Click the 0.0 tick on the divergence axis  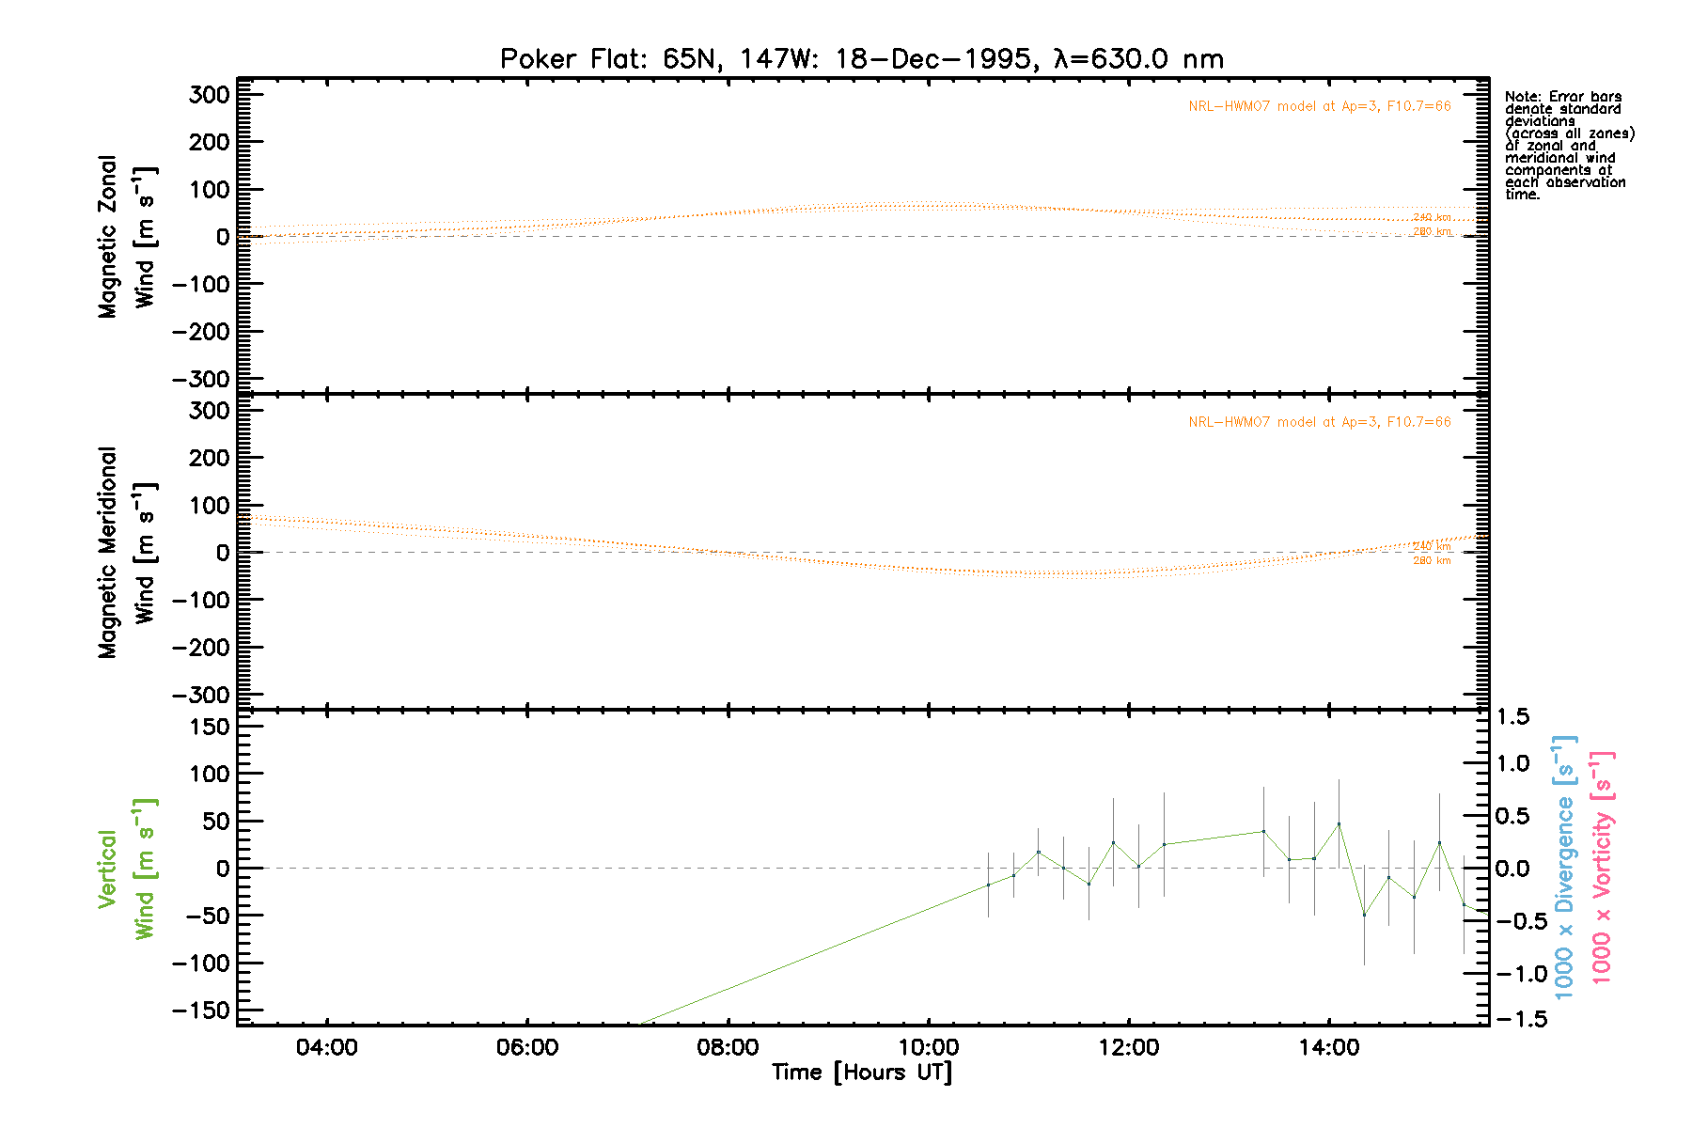1512,869
